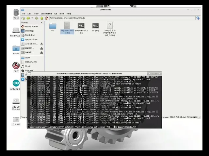Screen dimensions: 209x156
Task: Open the Bookmarks menu
Action: point(46,14)
